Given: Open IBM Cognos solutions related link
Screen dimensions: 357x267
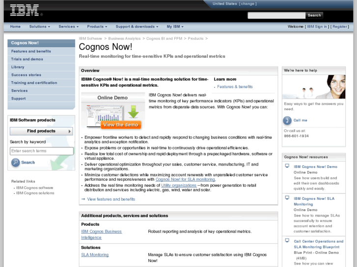Looking at the screenshot, I should pos(35,193).
